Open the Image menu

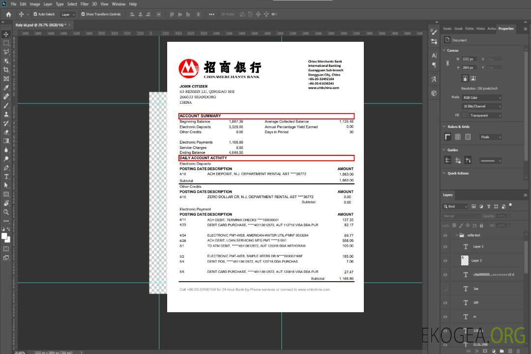(x=34, y=4)
